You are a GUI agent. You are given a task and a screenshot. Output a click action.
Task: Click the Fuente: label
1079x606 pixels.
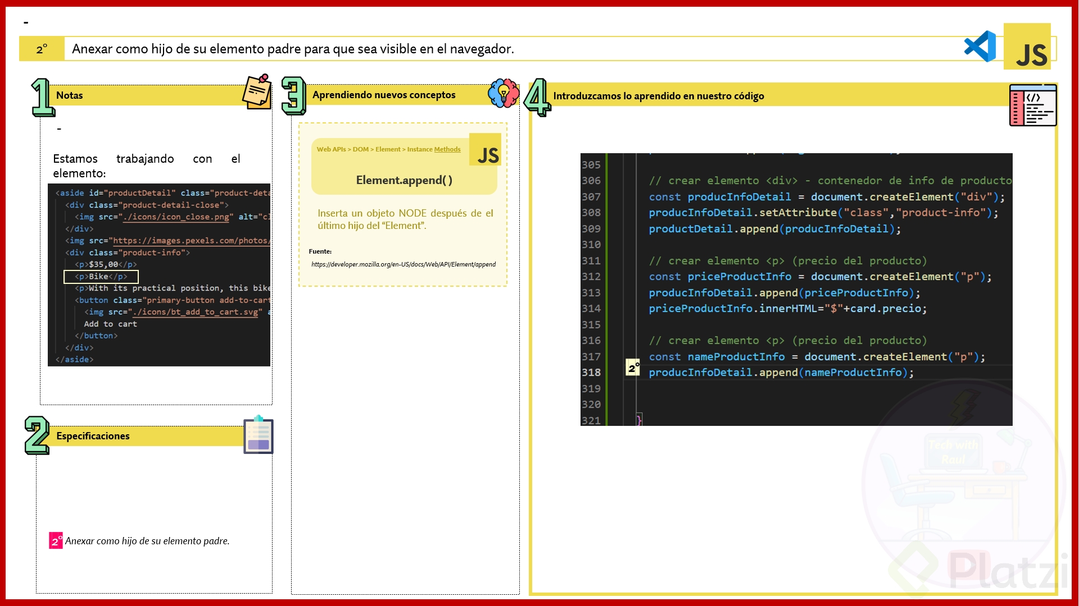pyautogui.click(x=320, y=251)
